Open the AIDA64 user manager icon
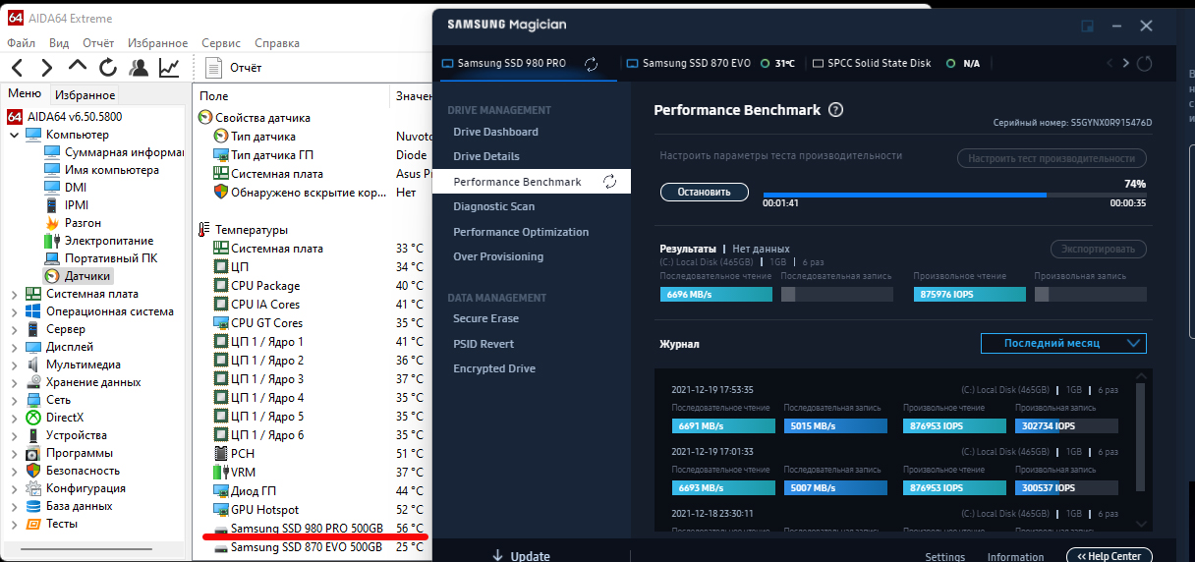1195x562 pixels. click(x=139, y=68)
